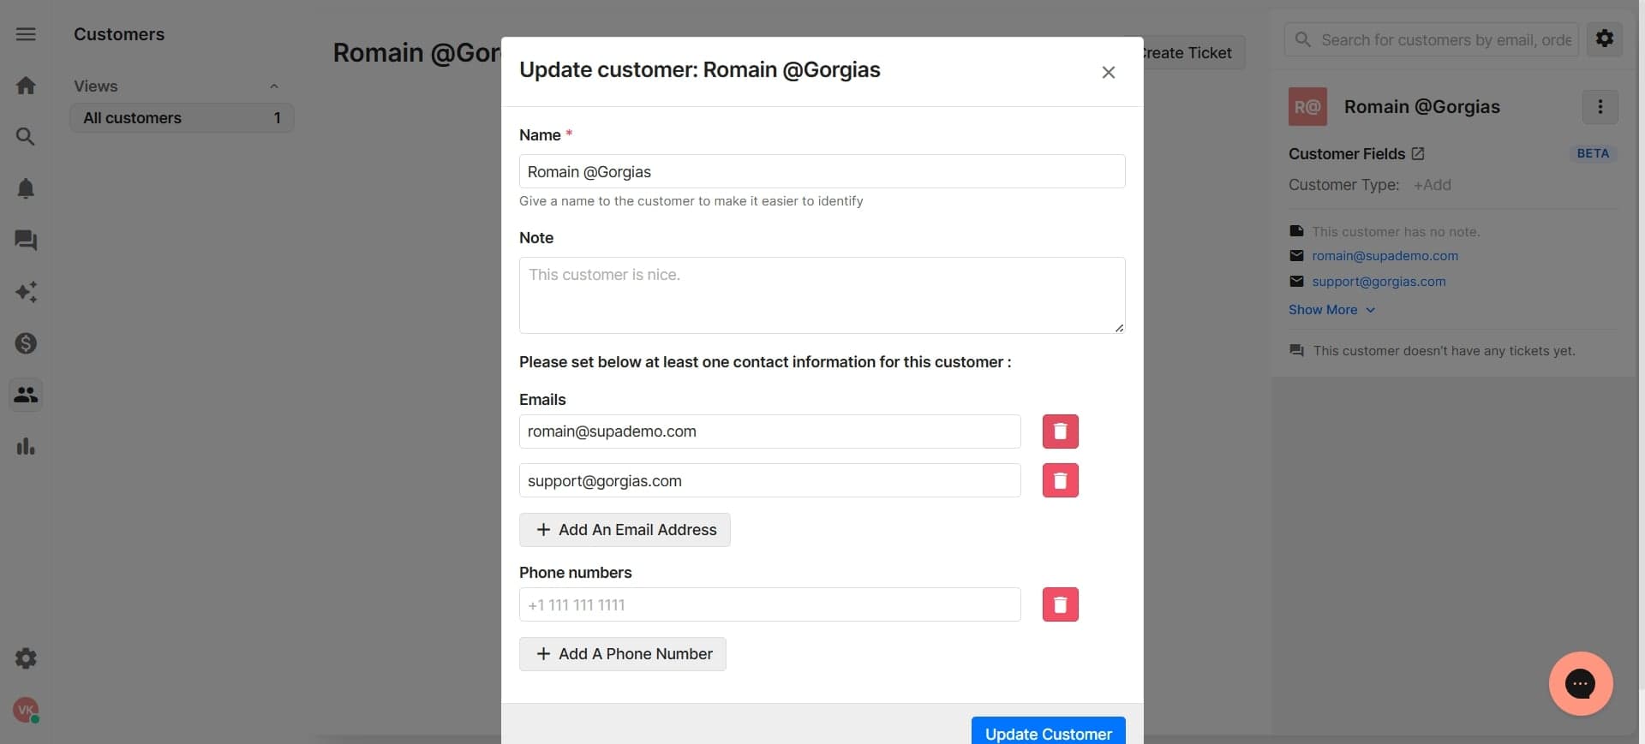Open the orange chat widget bubble
The image size is (1645, 744).
(x=1580, y=683)
